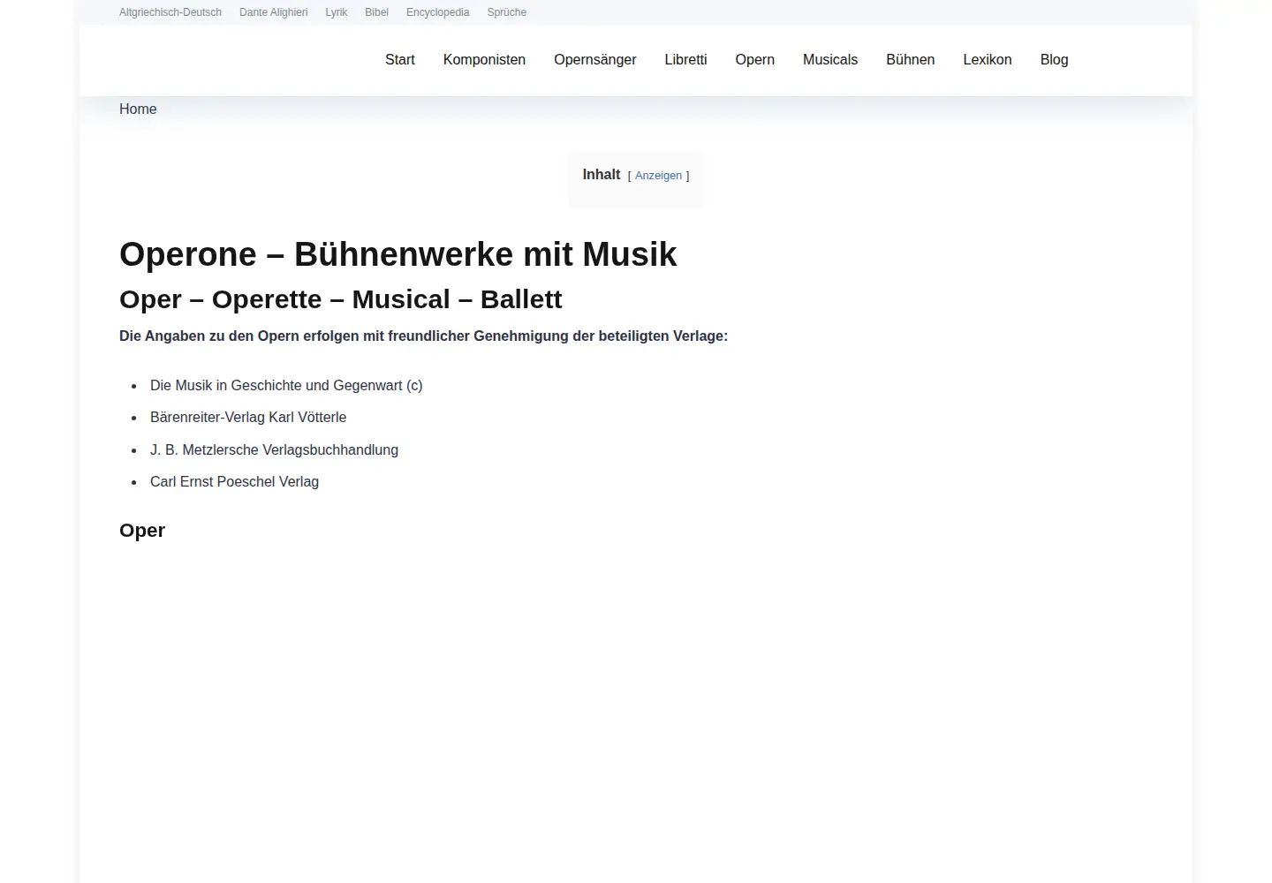Click 'Die Musik in Geschichte und Gegenwart (c)'
The image size is (1272, 883).
pyautogui.click(x=286, y=385)
